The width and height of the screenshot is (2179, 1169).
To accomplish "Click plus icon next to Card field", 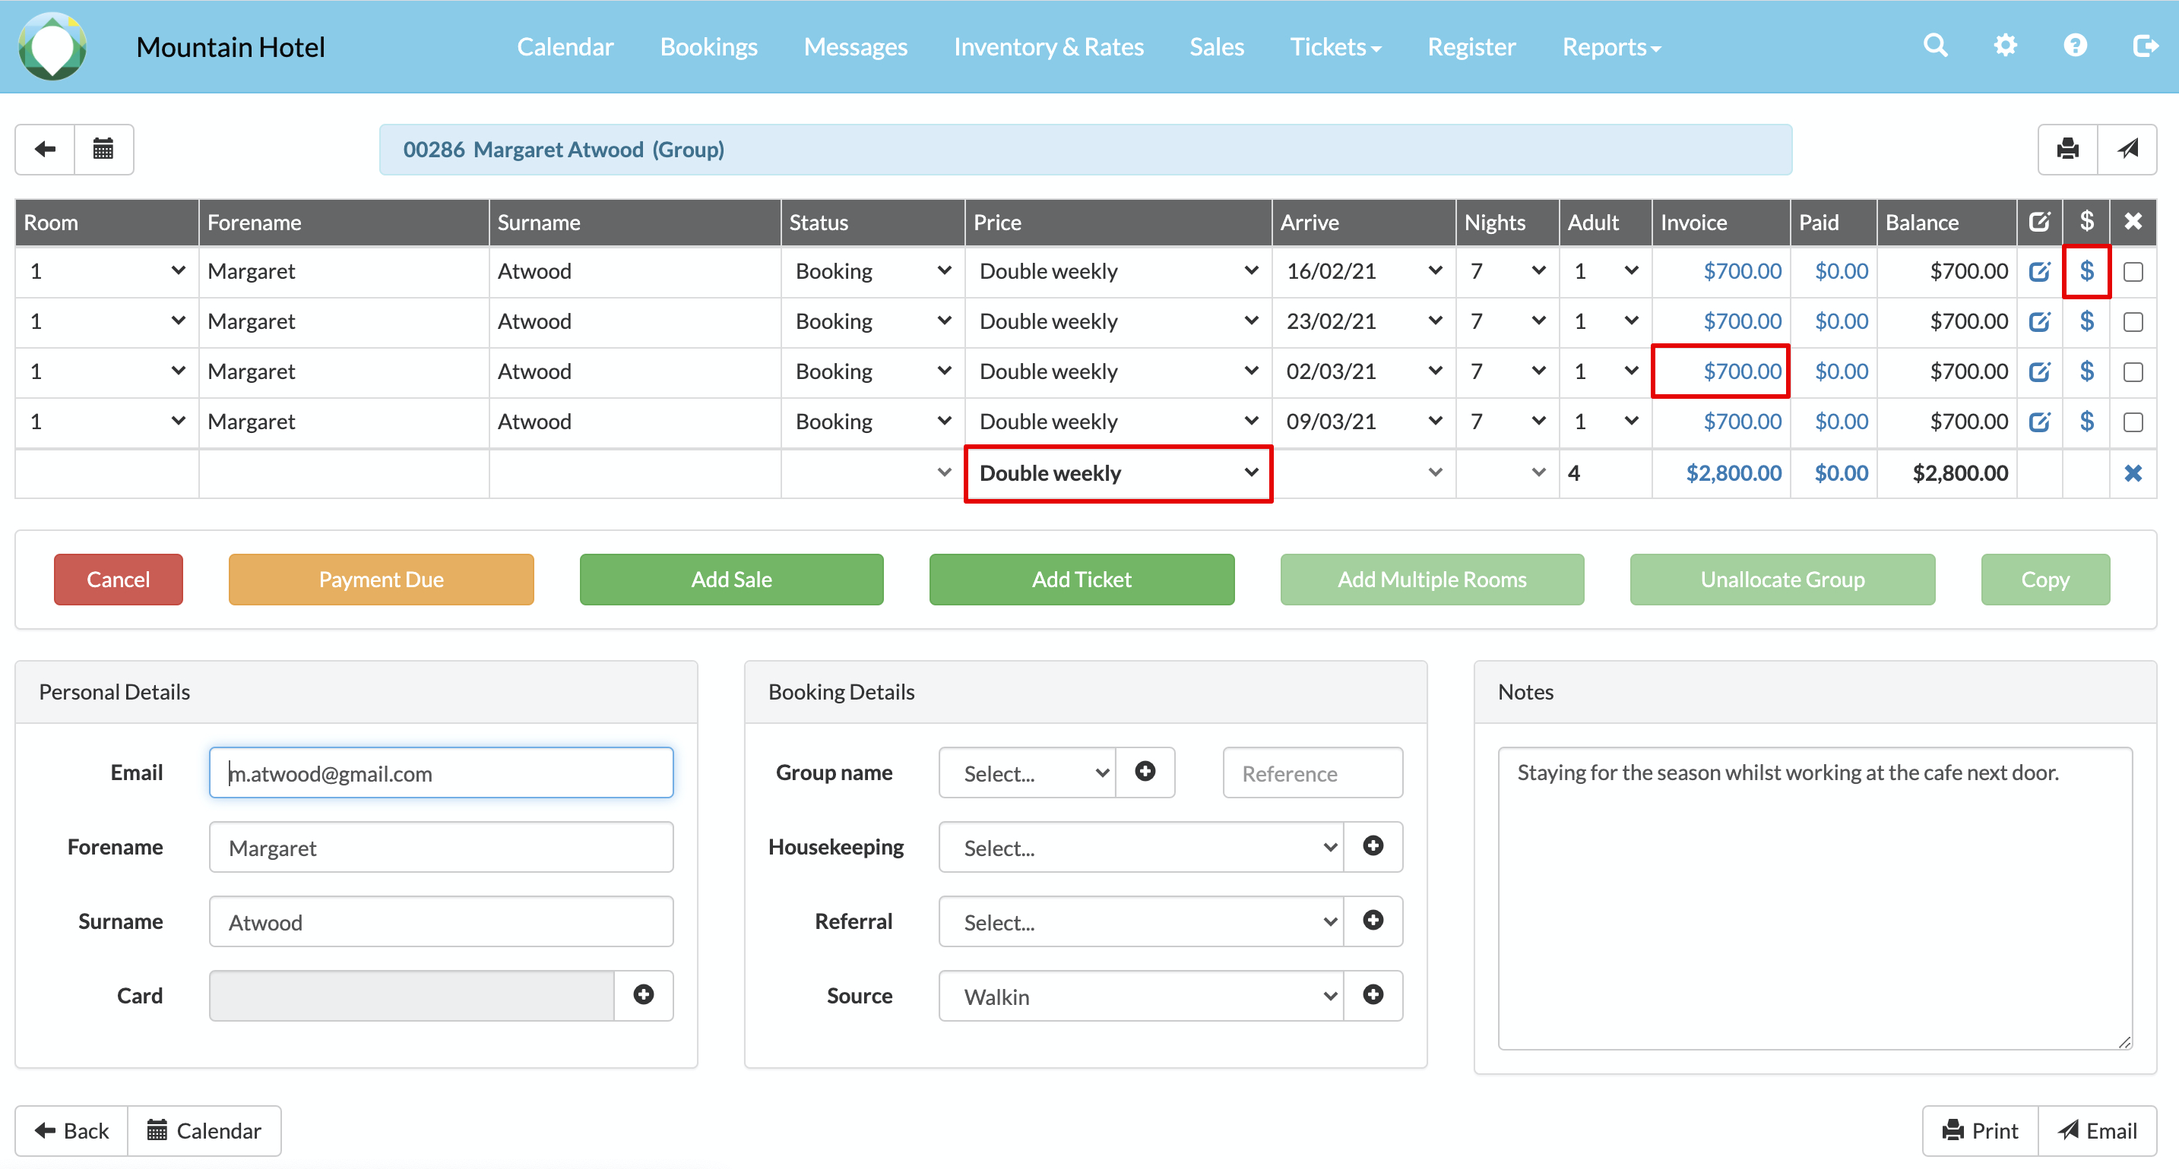I will click(x=644, y=995).
